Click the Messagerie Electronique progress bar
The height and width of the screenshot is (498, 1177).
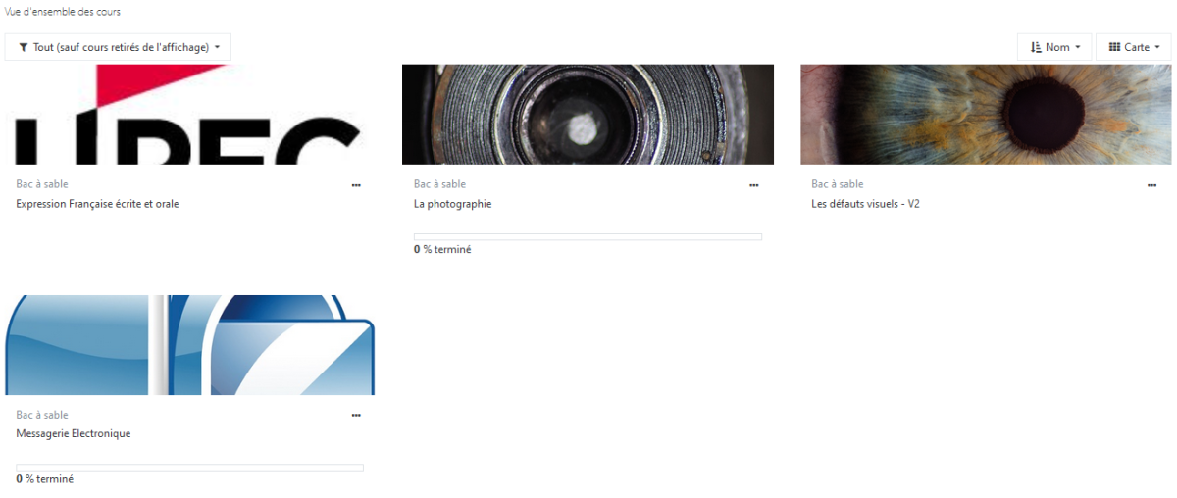[x=190, y=467]
